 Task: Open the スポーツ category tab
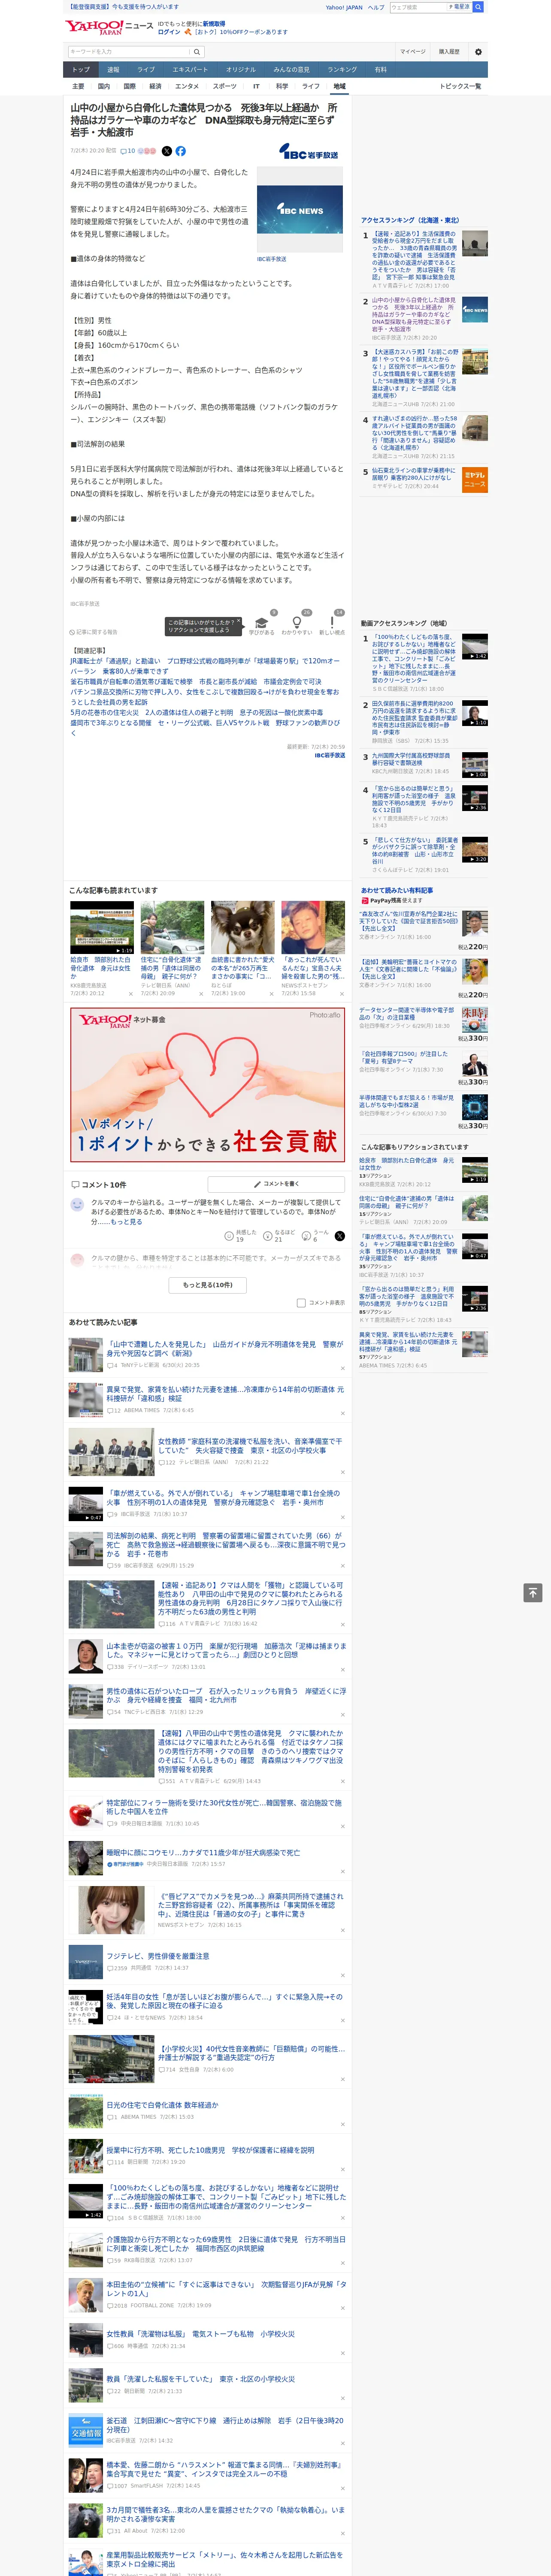click(225, 86)
